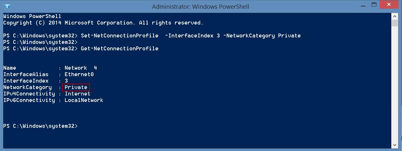Click the highlighted 'Private' NetworkCategory value
The width and height of the screenshot is (402, 151).
(76, 87)
